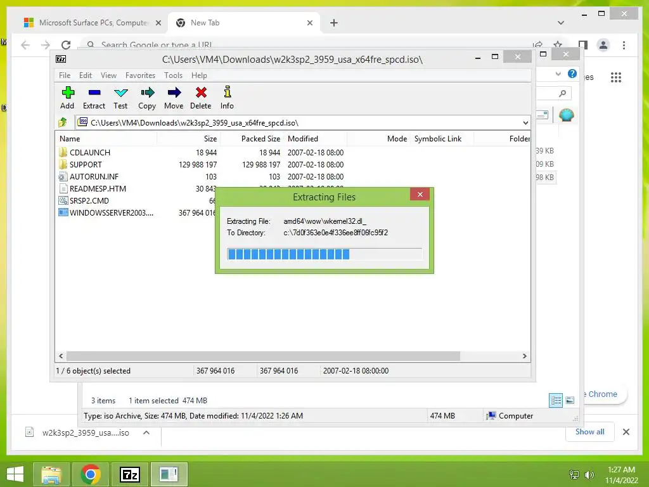Viewport: 649px width, 487px height.
Task: Click Chrome forward arrow
Action: [x=46, y=45]
